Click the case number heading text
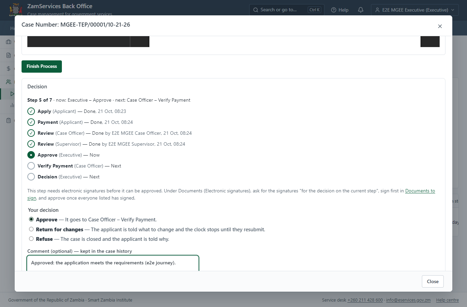The image size is (467, 307). [76, 25]
